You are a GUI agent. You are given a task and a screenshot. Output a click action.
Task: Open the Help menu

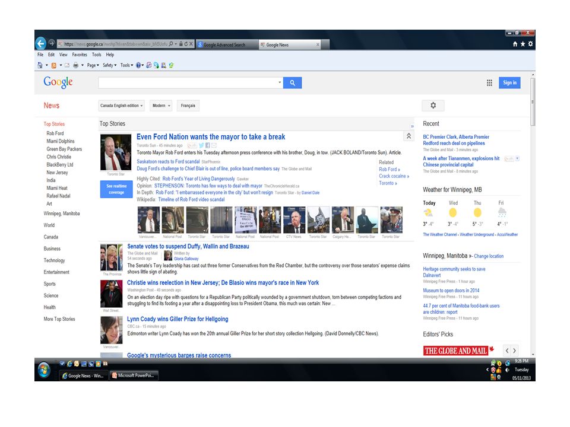[110, 55]
